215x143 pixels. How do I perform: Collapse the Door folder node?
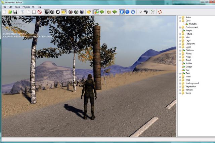point(180,21)
